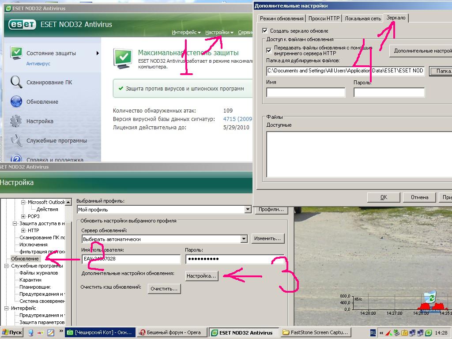Collapse the Защита доступа в и tree node
This screenshot has height=339, width=452.
tap(15, 224)
